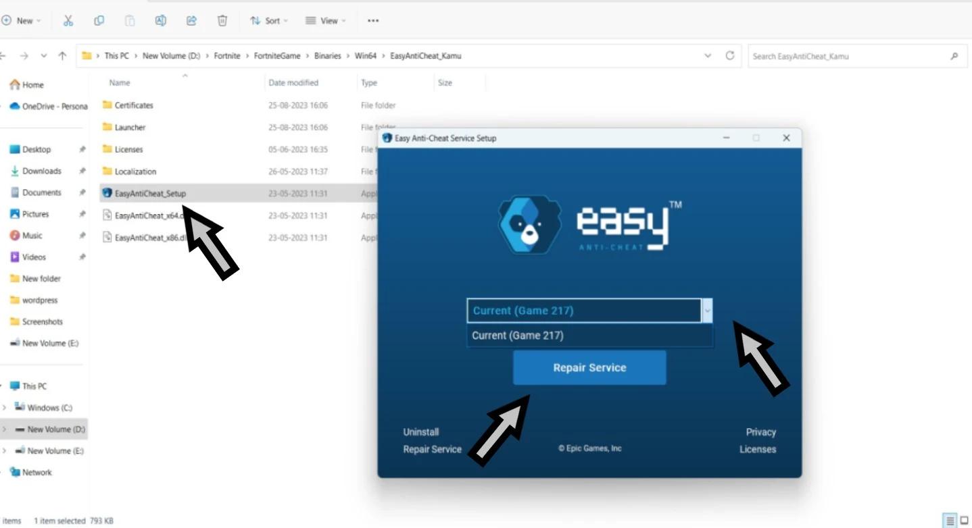The width and height of the screenshot is (972, 528).
Task: Expand New Volume (D:) drive node
Action: click(5, 429)
